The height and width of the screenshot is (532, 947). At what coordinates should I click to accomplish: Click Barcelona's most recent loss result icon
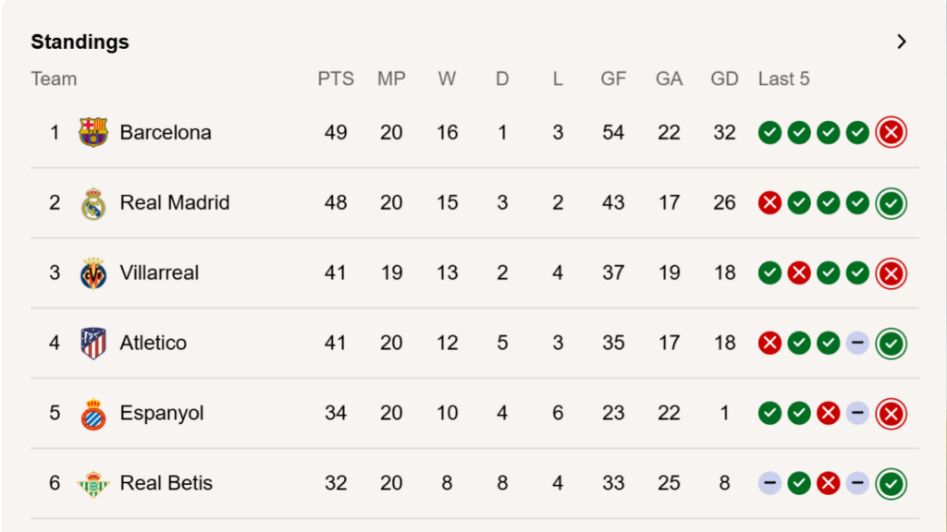(x=891, y=132)
